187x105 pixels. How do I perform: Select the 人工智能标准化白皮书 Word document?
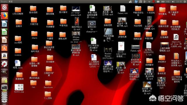[x=94, y=61]
